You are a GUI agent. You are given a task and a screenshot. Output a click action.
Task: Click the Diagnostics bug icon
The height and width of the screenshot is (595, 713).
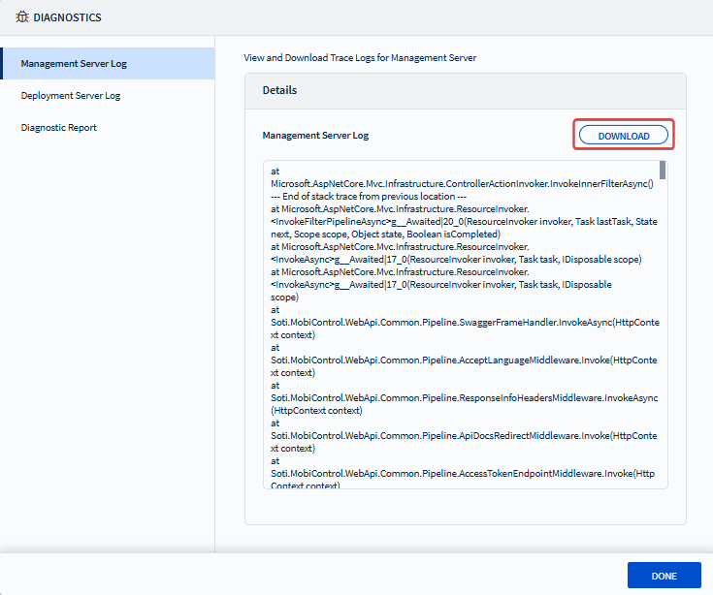tap(20, 17)
